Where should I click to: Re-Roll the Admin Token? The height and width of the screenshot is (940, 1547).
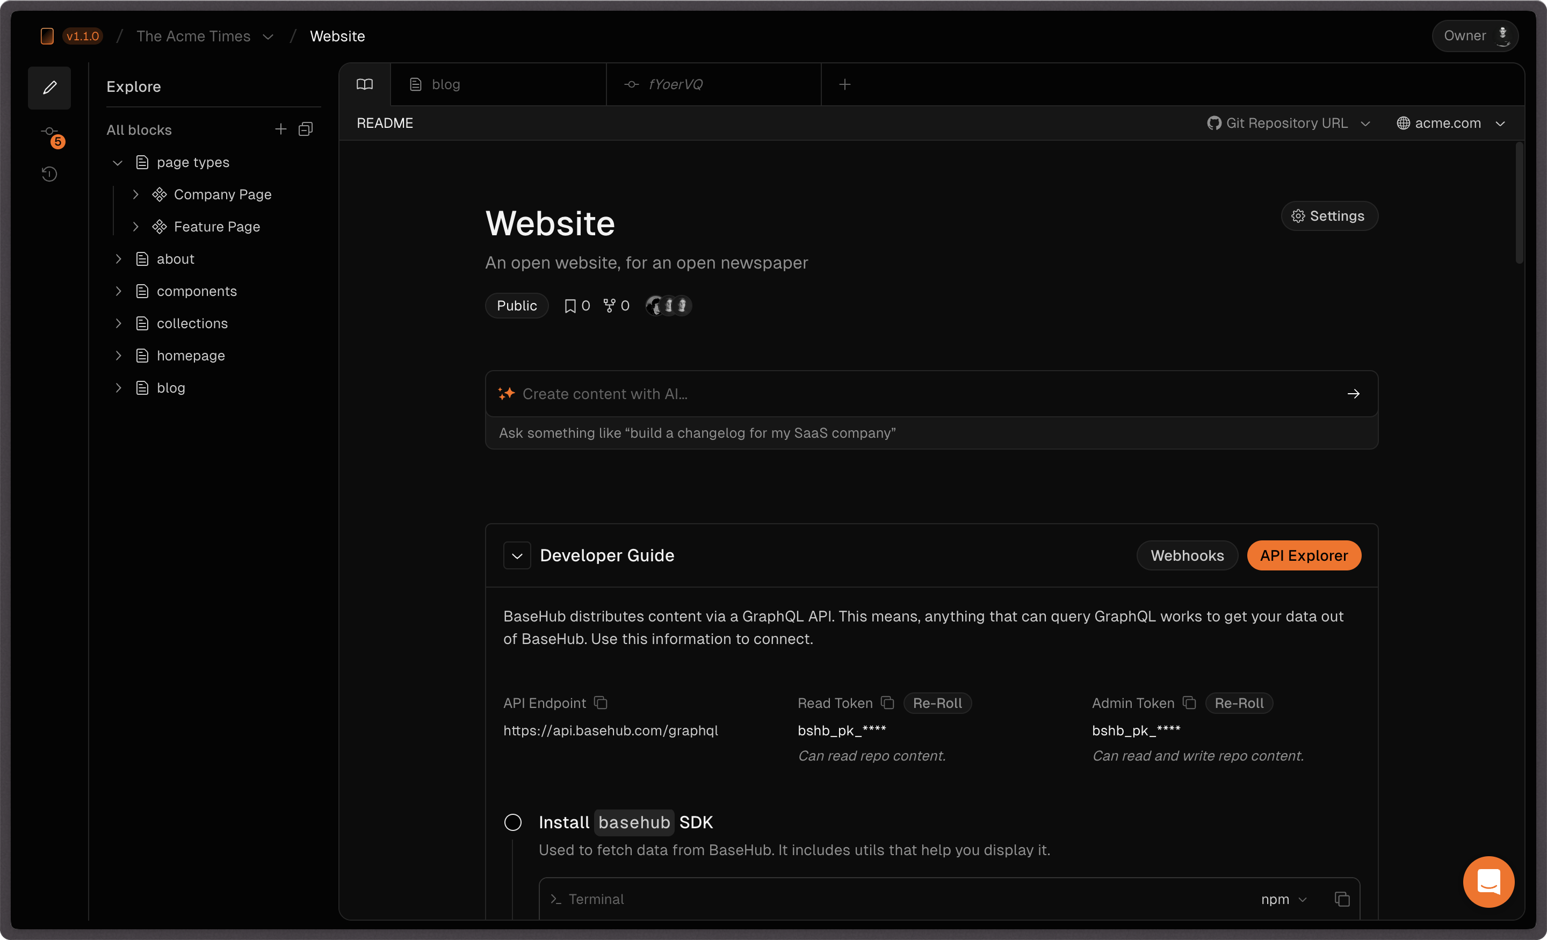[x=1239, y=703]
